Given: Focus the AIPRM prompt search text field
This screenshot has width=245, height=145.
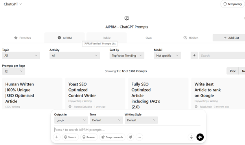Looking at the screenshot, I should point(127,130).
